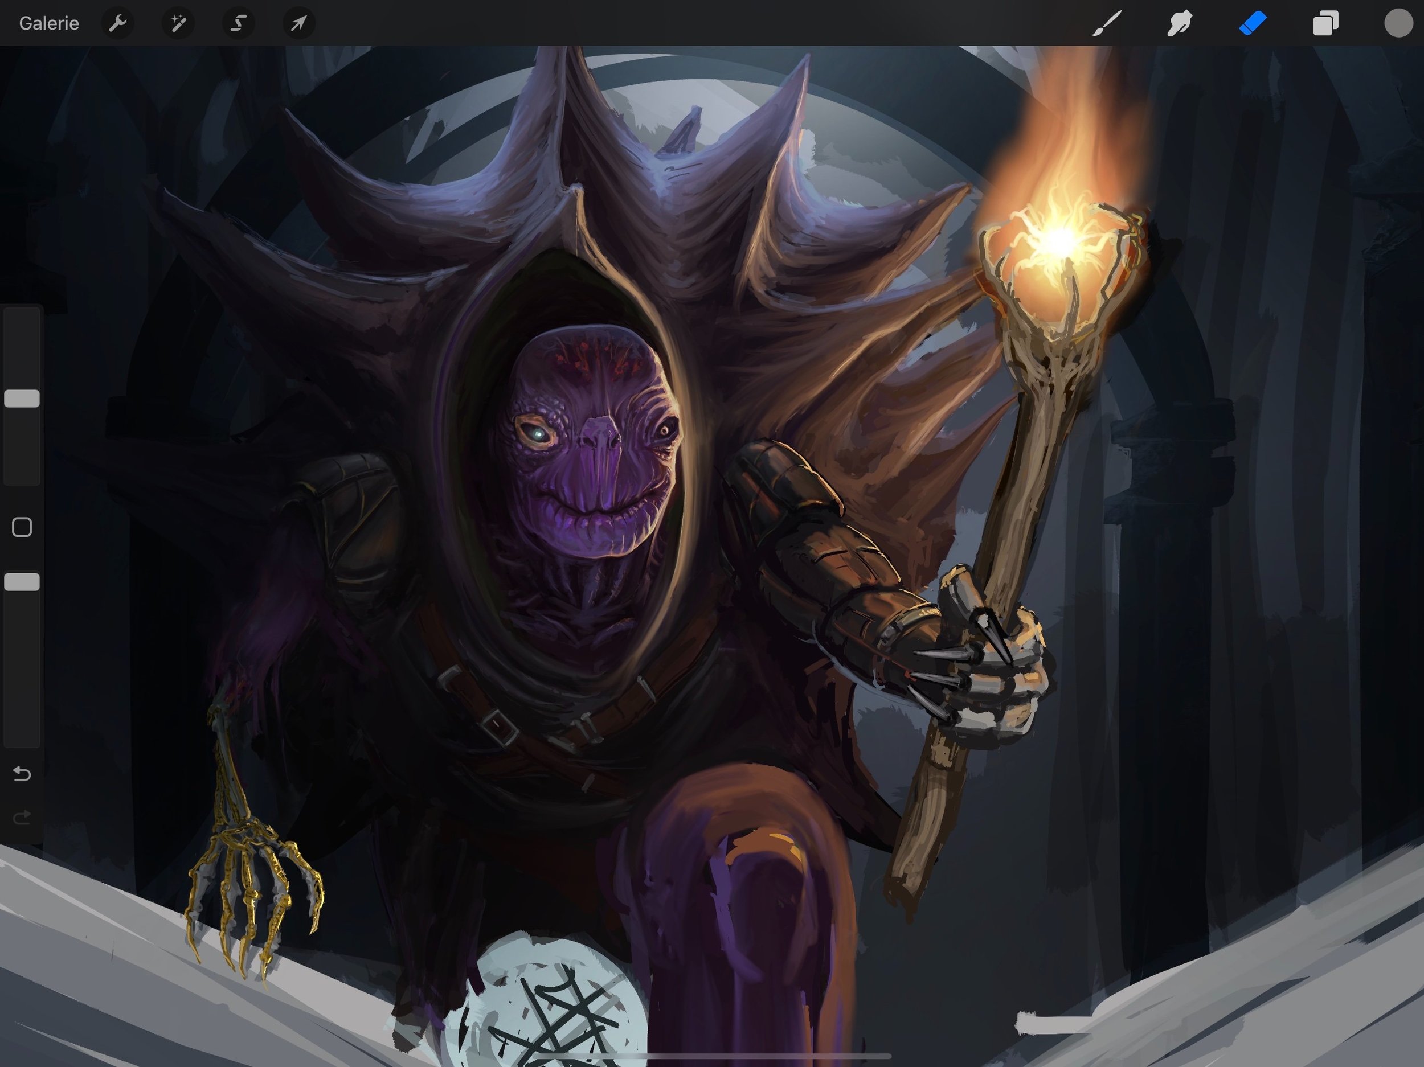
Task: Activate the Selection S-ribbon tool
Action: 238,23
